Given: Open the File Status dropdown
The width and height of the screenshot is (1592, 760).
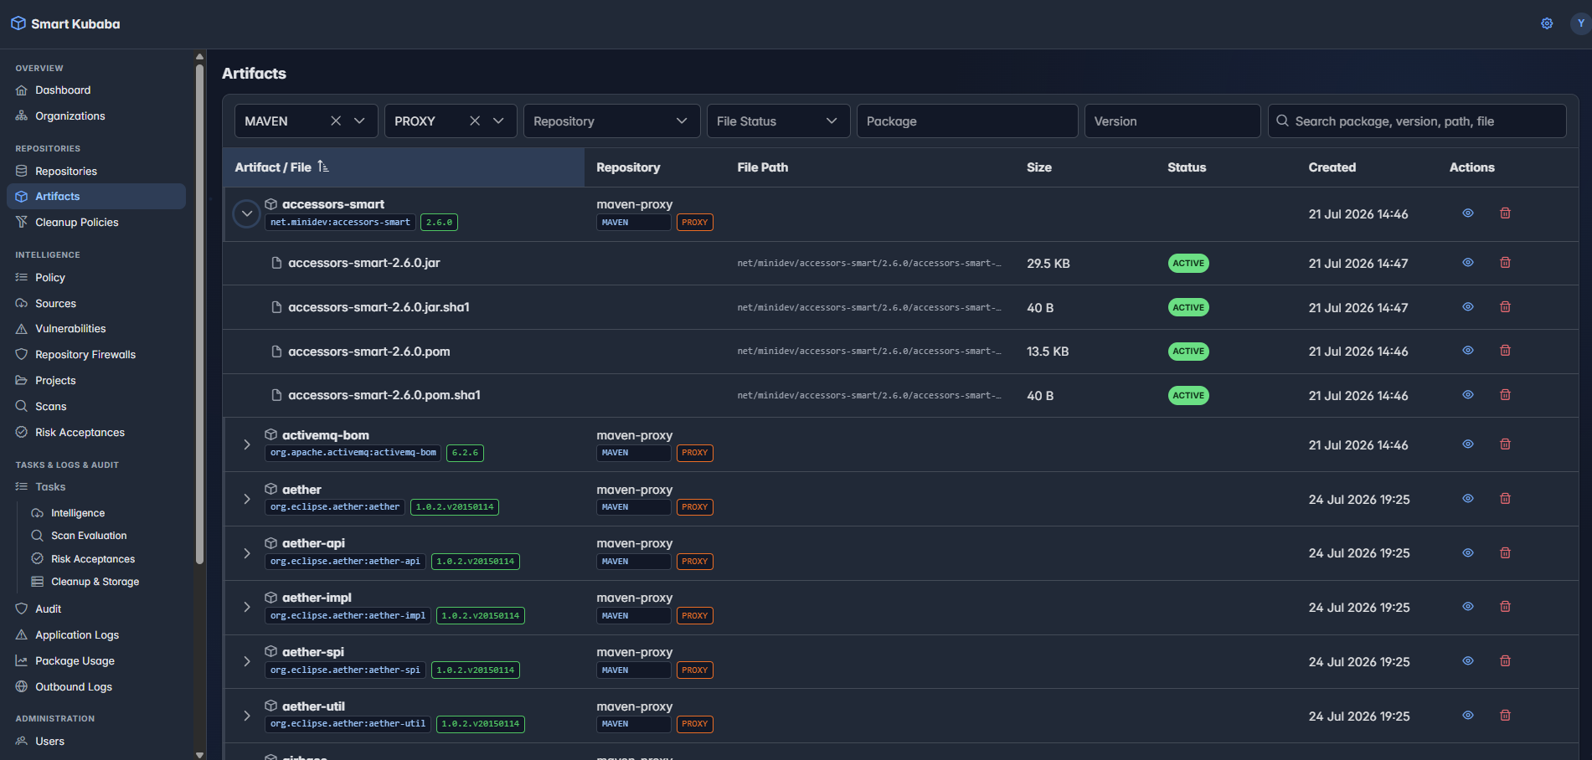Looking at the screenshot, I should coord(778,121).
